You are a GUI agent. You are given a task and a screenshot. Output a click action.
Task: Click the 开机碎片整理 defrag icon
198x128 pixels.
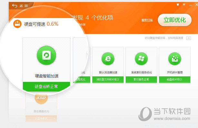[x=175, y=59]
